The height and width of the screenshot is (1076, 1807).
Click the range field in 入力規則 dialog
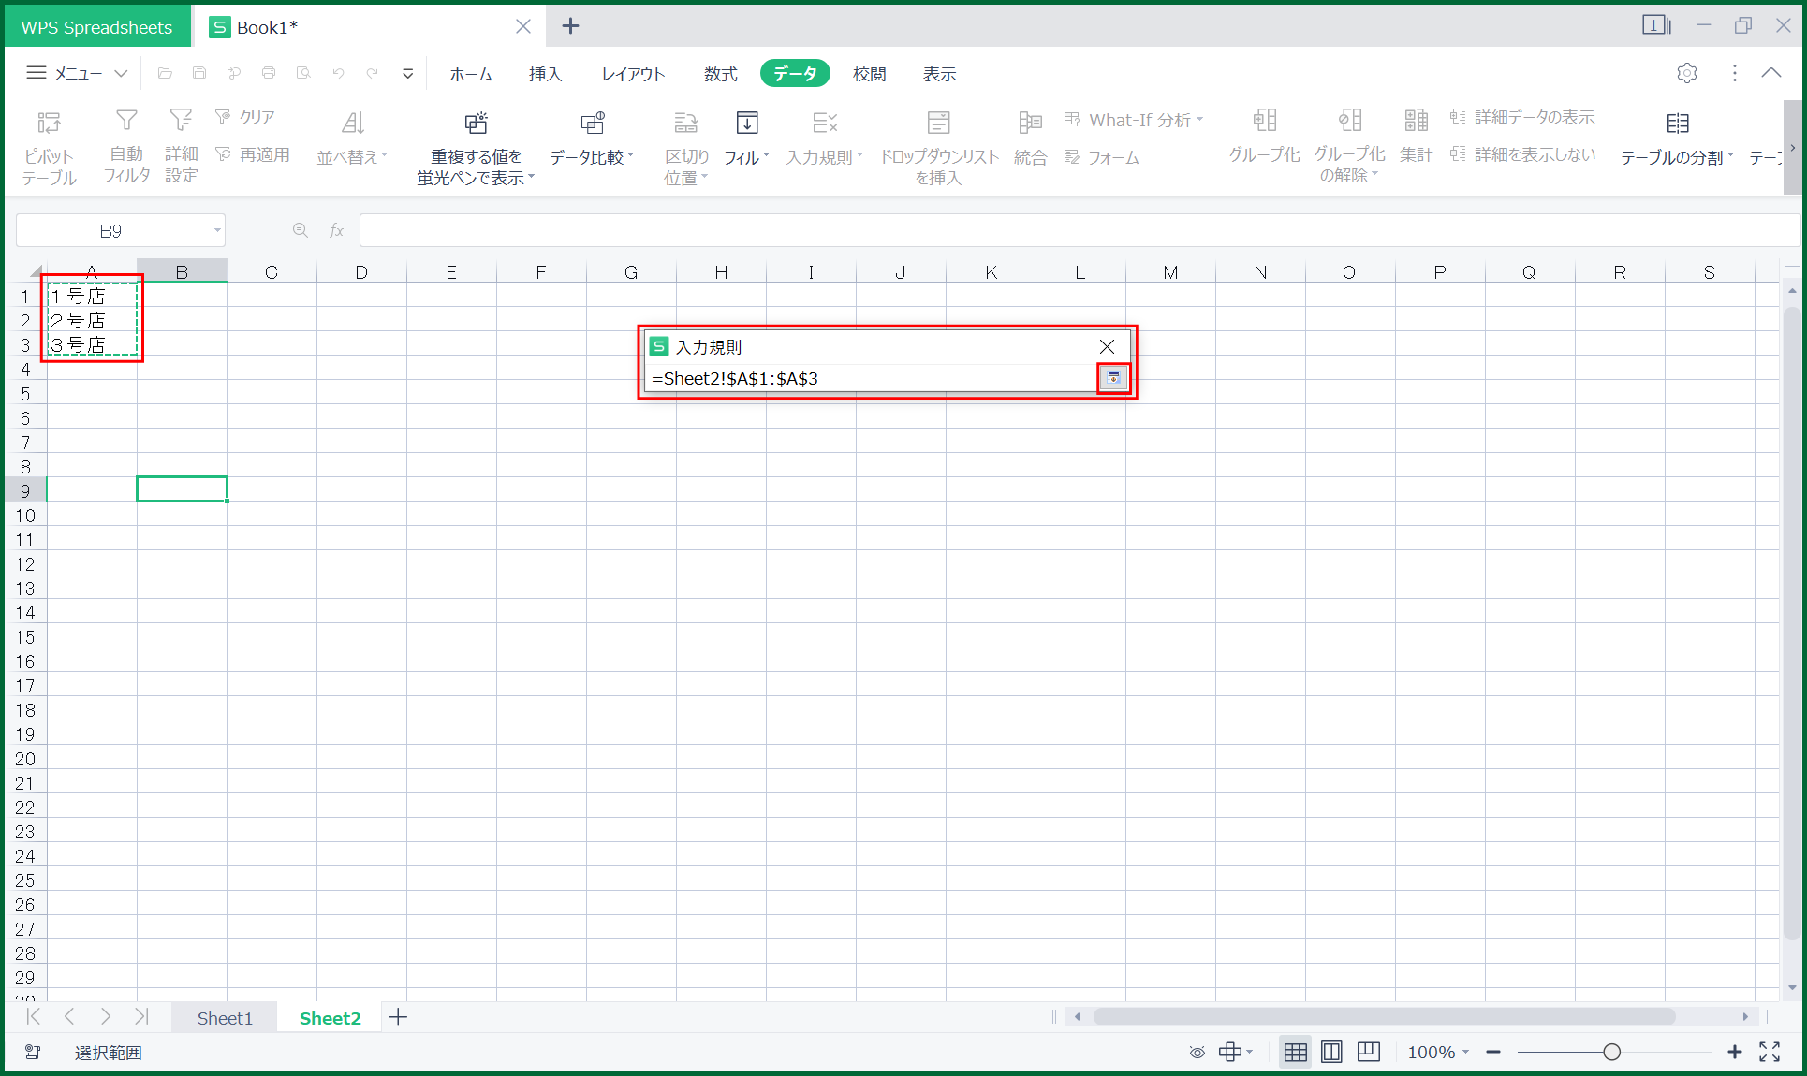871,378
